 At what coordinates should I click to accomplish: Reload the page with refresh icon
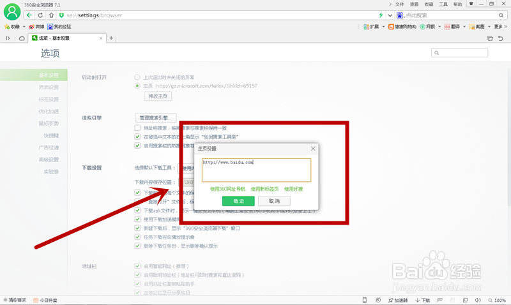click(x=40, y=15)
